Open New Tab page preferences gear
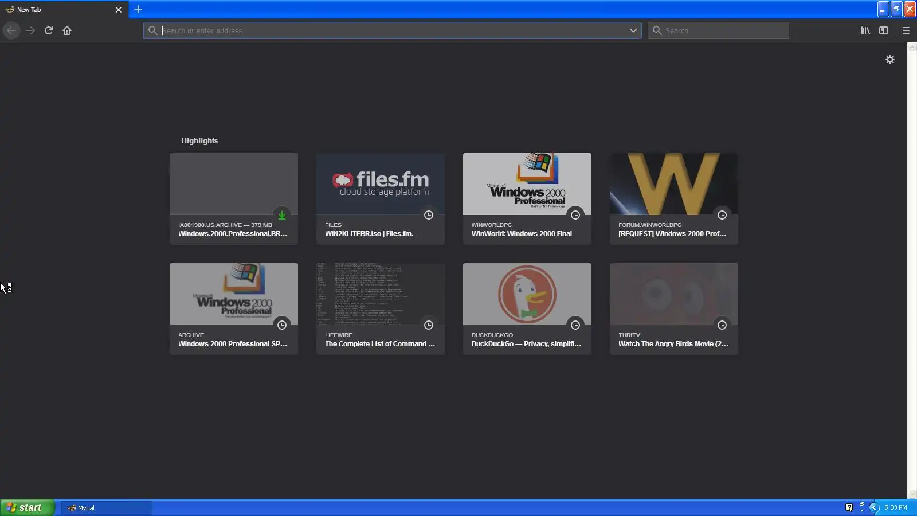917x516 pixels. pos(890,60)
